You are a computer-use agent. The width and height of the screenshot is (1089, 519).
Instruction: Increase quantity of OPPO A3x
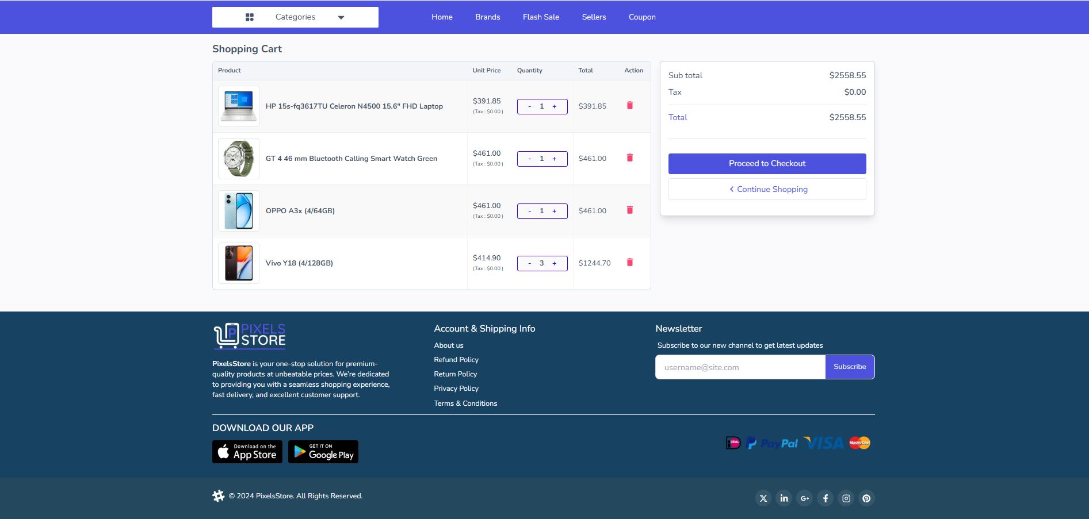pos(555,211)
